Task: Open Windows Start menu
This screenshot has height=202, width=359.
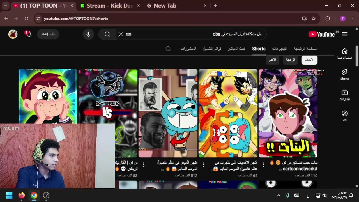Action: point(9,195)
